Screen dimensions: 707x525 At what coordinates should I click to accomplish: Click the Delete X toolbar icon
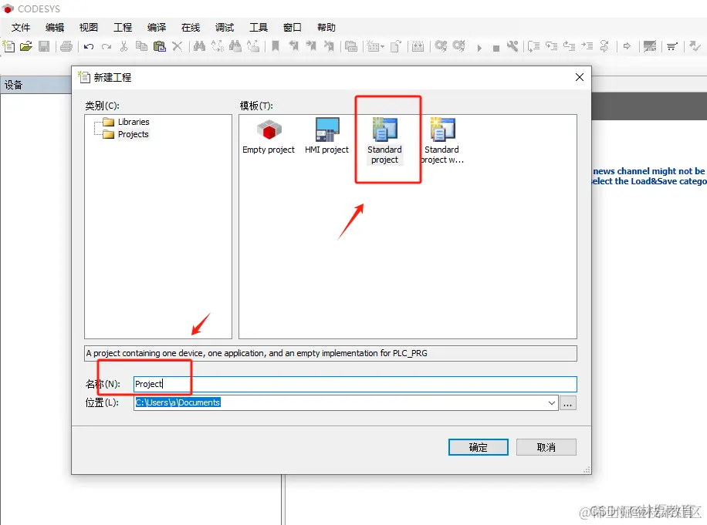pyautogui.click(x=178, y=46)
